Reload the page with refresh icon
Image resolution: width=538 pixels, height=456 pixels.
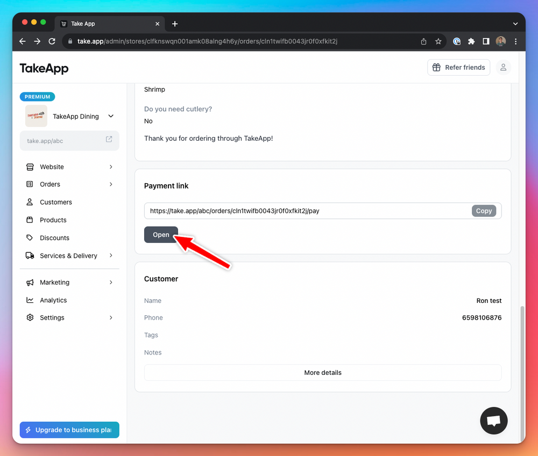pos(52,41)
